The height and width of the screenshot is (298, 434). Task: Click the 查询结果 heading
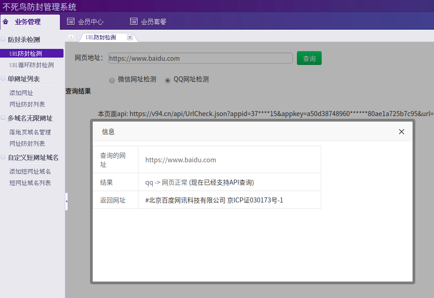(x=78, y=91)
